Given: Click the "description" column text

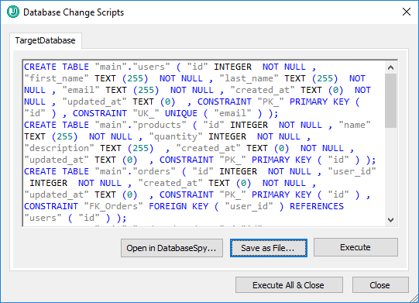Looking at the screenshot, I should click(x=59, y=148).
